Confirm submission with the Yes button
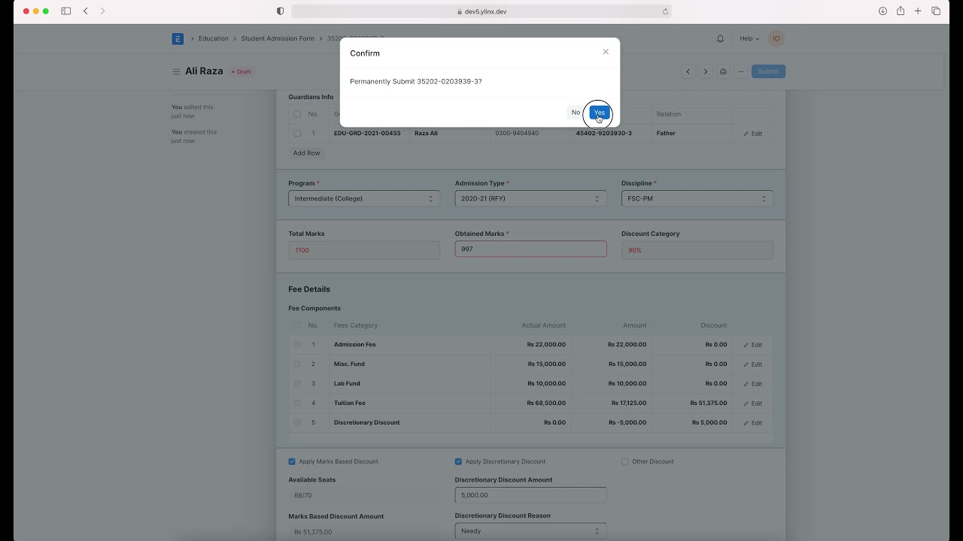The image size is (963, 541). click(600, 113)
